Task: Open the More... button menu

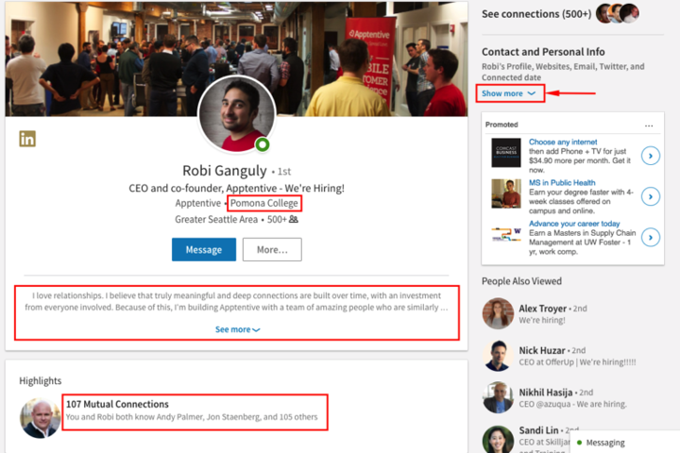Action: point(272,250)
